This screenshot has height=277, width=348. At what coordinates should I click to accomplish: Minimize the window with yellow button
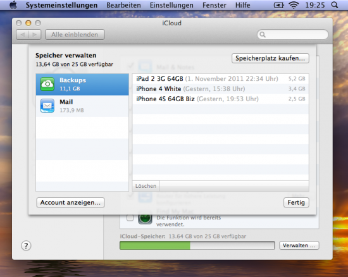(28, 23)
